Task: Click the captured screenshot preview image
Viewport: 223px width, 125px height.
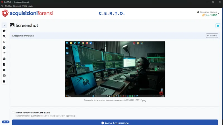Action: (115, 69)
